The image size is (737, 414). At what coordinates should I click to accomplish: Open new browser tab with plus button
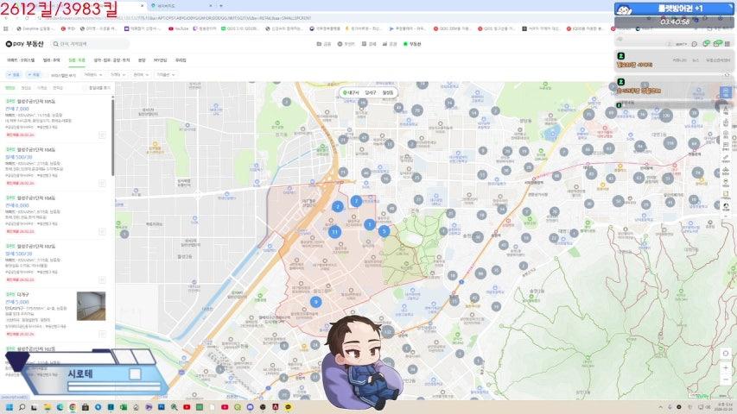pos(221,6)
